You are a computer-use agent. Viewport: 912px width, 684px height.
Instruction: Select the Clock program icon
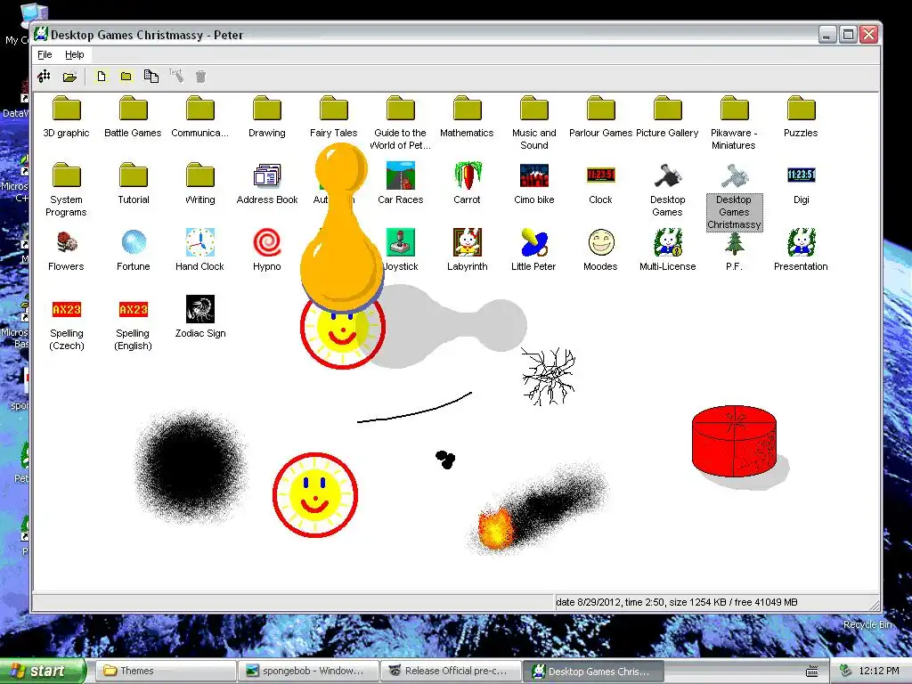coord(601,175)
